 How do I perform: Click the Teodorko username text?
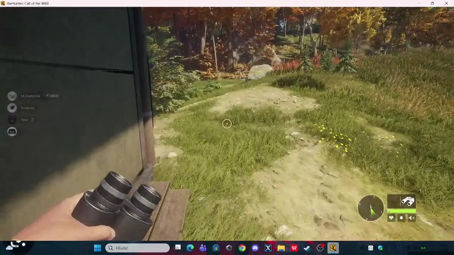click(x=28, y=108)
